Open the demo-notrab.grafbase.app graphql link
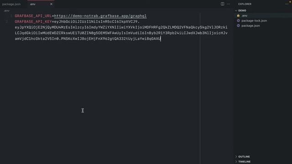This screenshot has height=164, width=292. tap(100, 16)
